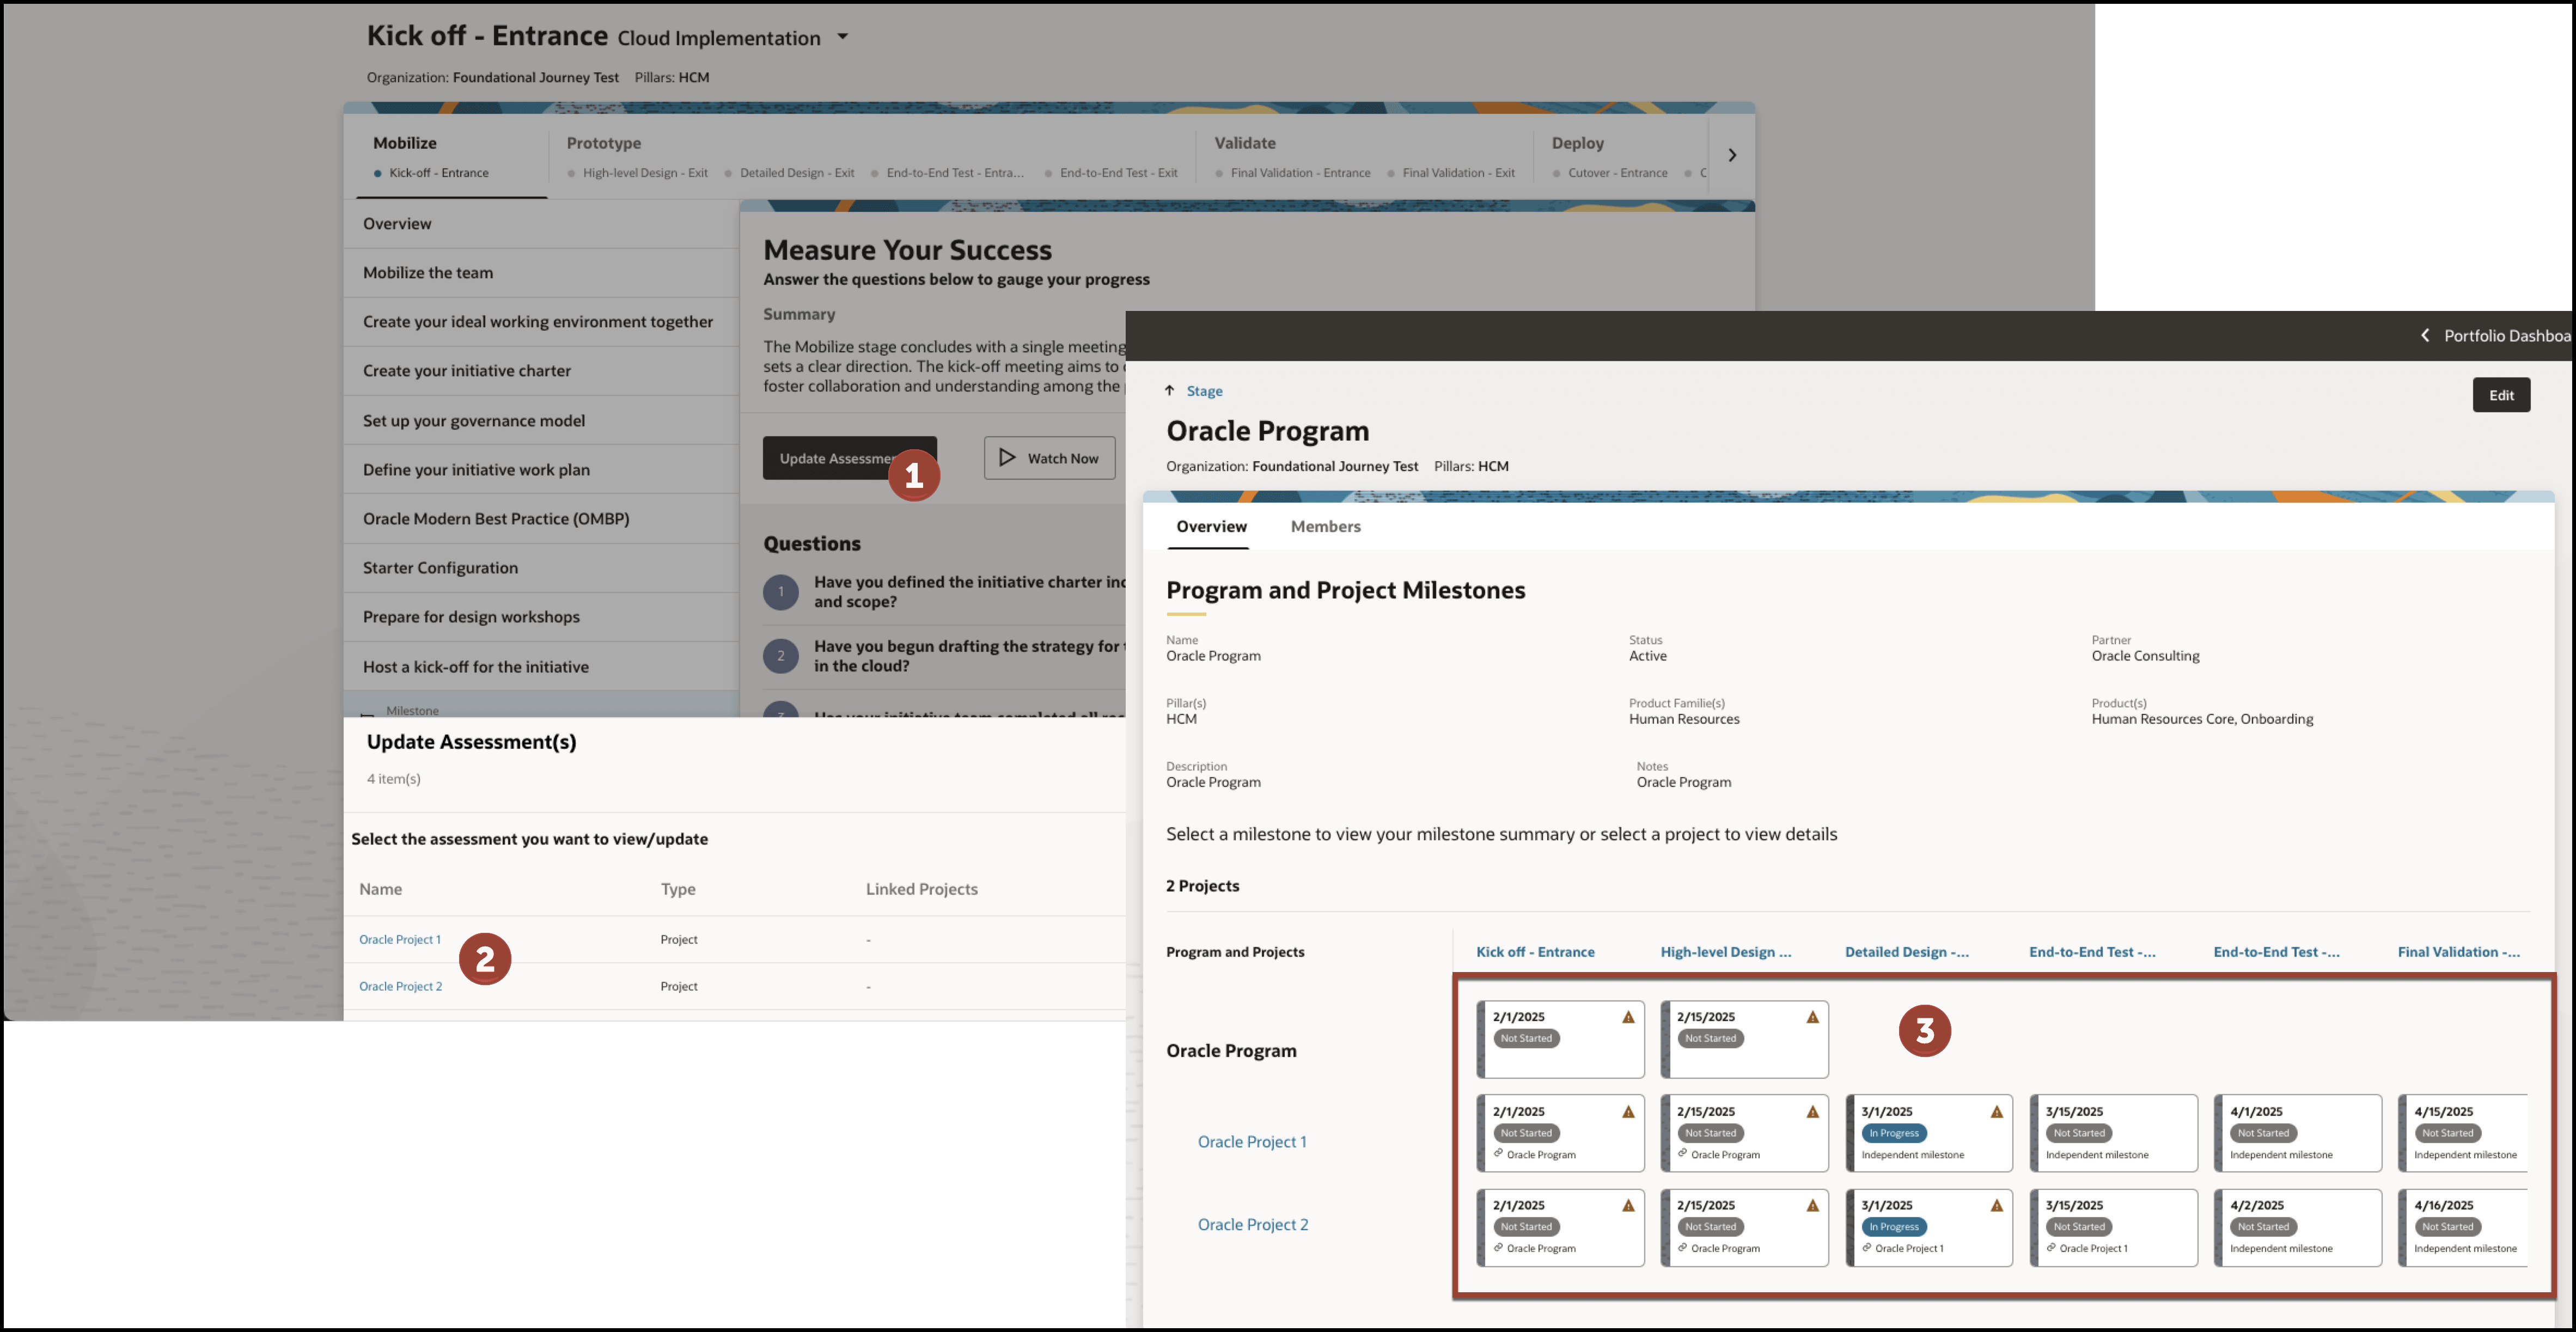Screen dimensions: 2576x1332
Task: Click warning icon on Oracle Program 2/1/2025 card
Action: (x=1628, y=1017)
